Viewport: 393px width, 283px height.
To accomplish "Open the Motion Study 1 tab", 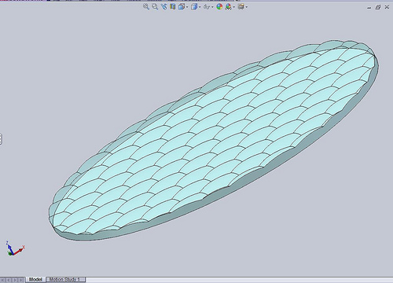I will [65, 279].
